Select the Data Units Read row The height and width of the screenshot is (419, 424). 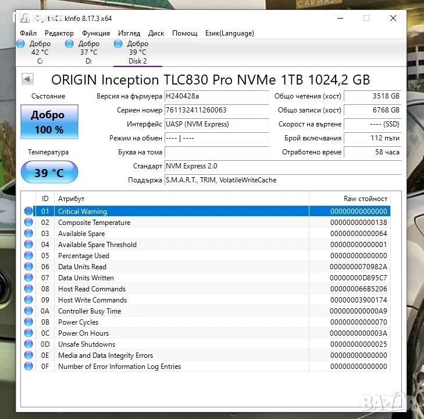click(207, 267)
